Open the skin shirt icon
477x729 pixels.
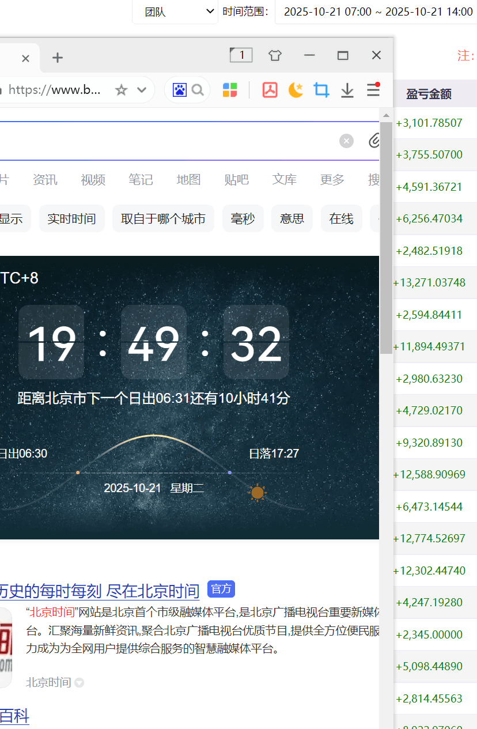coord(275,55)
